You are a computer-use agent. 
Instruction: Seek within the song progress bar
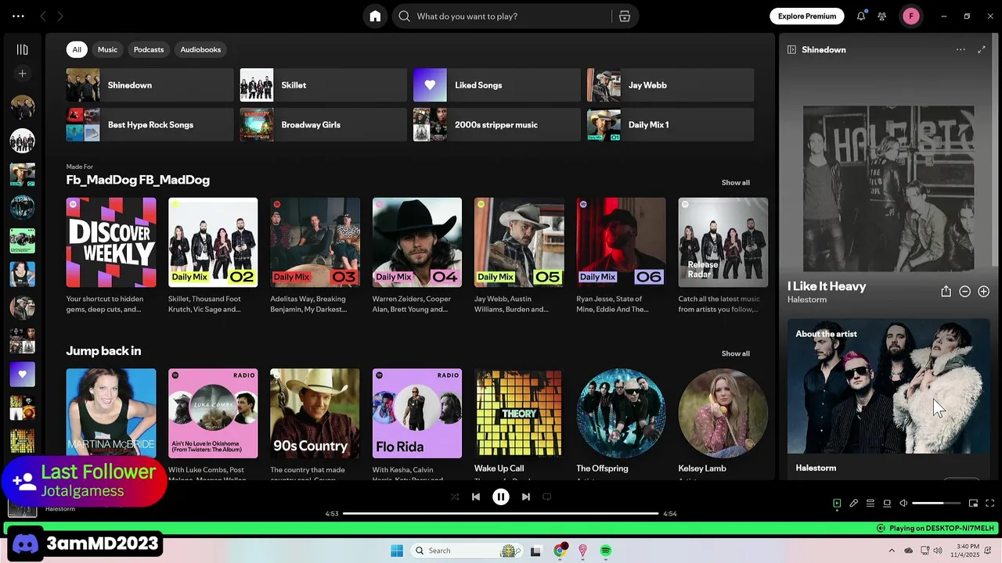coord(501,514)
